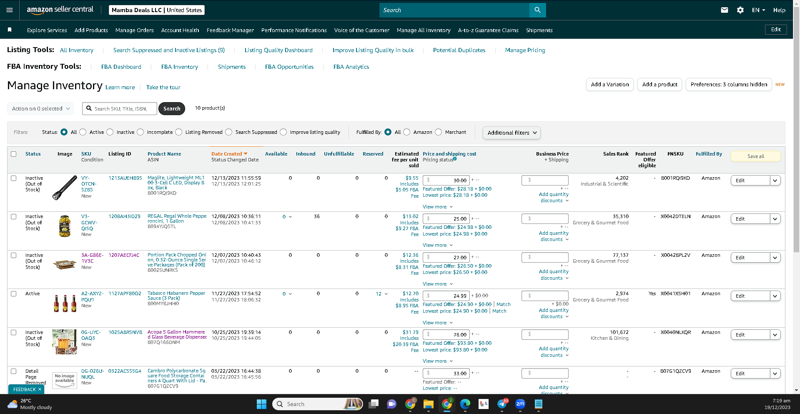Click the Maglite flashlight product image
The width and height of the screenshot is (800, 414).
65,188
